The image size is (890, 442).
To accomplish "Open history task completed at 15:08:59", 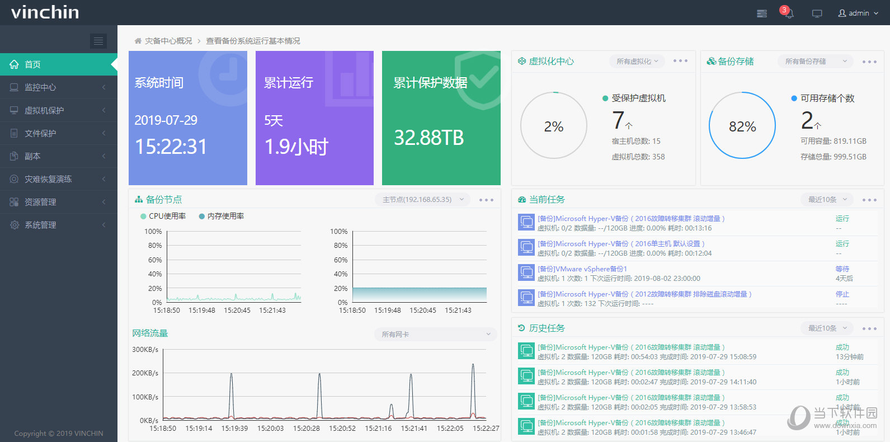I will coord(631,347).
